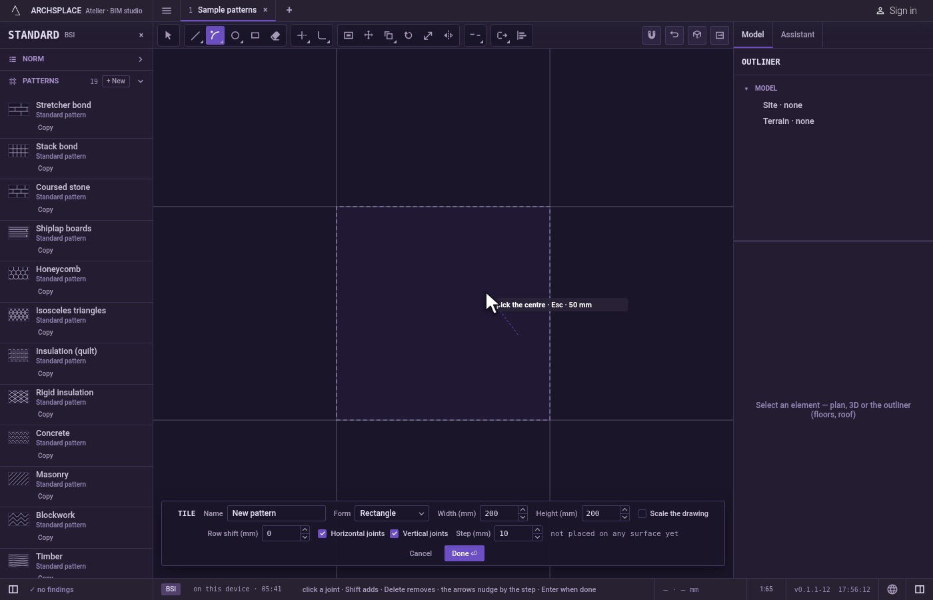Select the arrow pointer tool
The width and height of the screenshot is (933, 600).
point(169,35)
